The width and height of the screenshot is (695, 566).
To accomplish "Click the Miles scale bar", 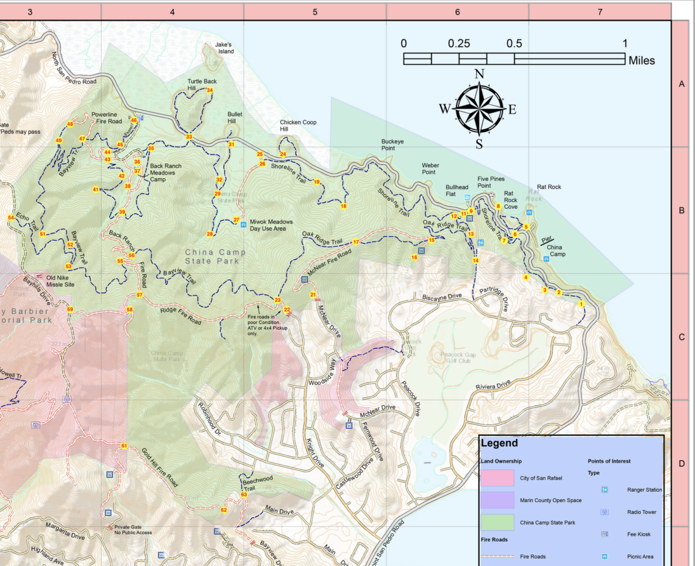I will pos(514,59).
